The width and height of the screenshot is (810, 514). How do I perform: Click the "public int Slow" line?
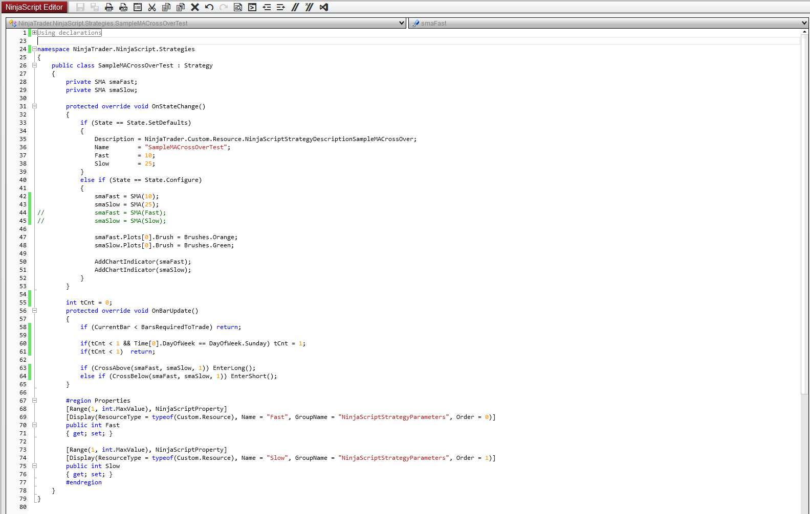tap(93, 466)
